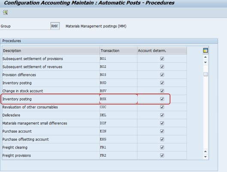Select the Transaction column header
This screenshot has width=227, height=172.
[x=118, y=51]
